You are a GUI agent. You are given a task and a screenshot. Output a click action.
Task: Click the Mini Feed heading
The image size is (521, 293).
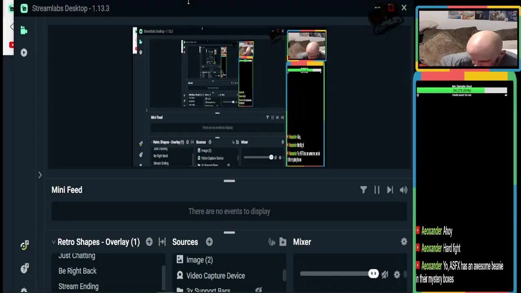coord(67,190)
